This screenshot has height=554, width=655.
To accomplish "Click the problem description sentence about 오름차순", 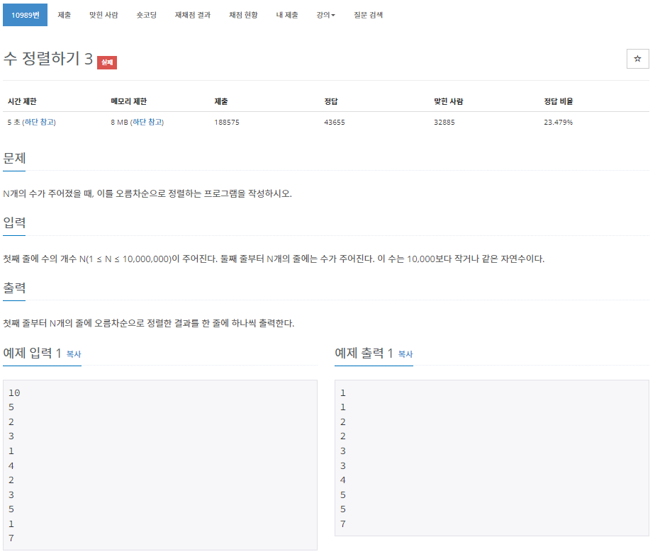I will pyautogui.click(x=147, y=193).
